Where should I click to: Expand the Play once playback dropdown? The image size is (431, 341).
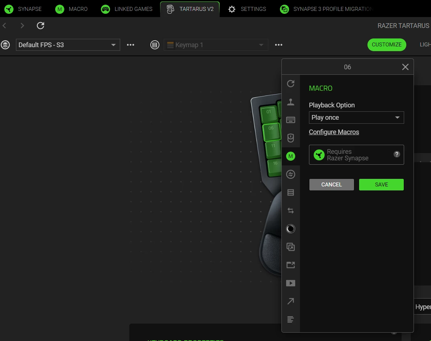pos(356,118)
